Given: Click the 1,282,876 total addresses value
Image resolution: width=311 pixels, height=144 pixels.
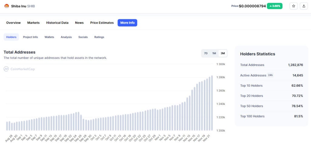Looking at the screenshot, I should click(x=296, y=65).
